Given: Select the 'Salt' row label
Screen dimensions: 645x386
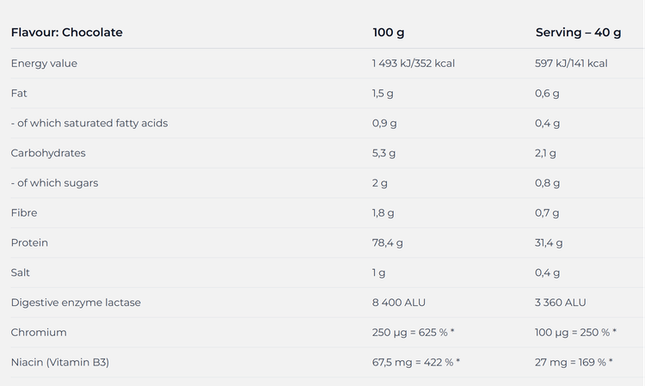Looking at the screenshot, I should click(21, 273).
